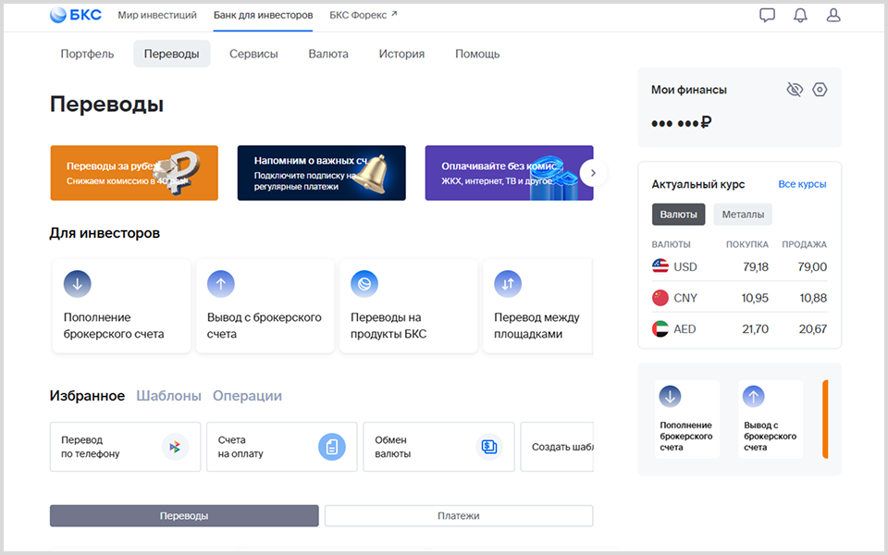The image size is (888, 555).
Task: Open the chat messages icon
Action: (x=767, y=15)
